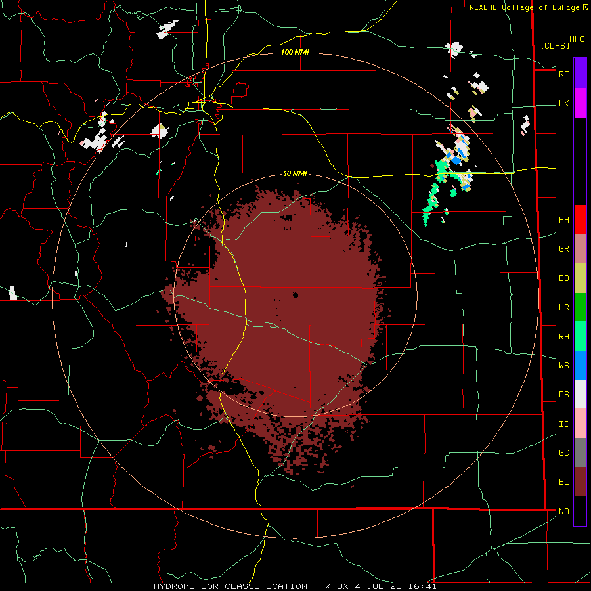Click the HHC product code text
Viewport: 591px width, 591px height.
pos(577,39)
